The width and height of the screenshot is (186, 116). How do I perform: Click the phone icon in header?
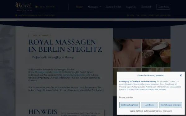pyautogui.click(x=36, y=7)
